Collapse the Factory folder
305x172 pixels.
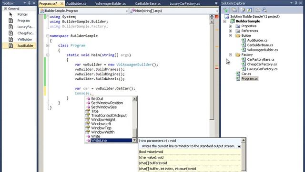[230, 54]
